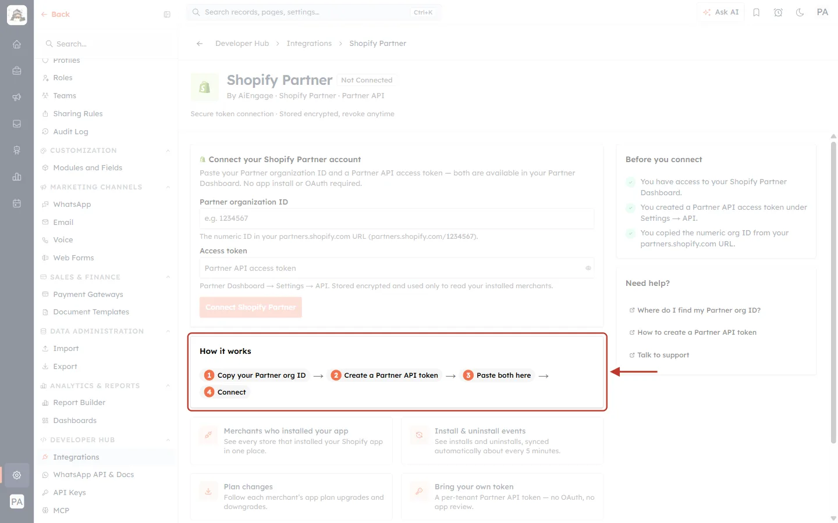Open Integrations in sidebar
This screenshot has height=523, width=838.
coord(106,457)
